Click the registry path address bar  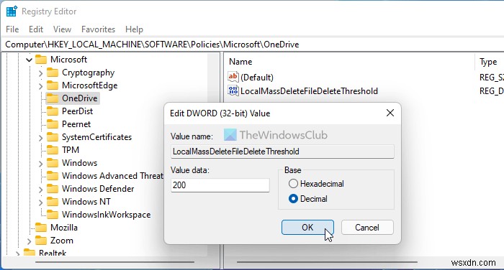pos(252,45)
